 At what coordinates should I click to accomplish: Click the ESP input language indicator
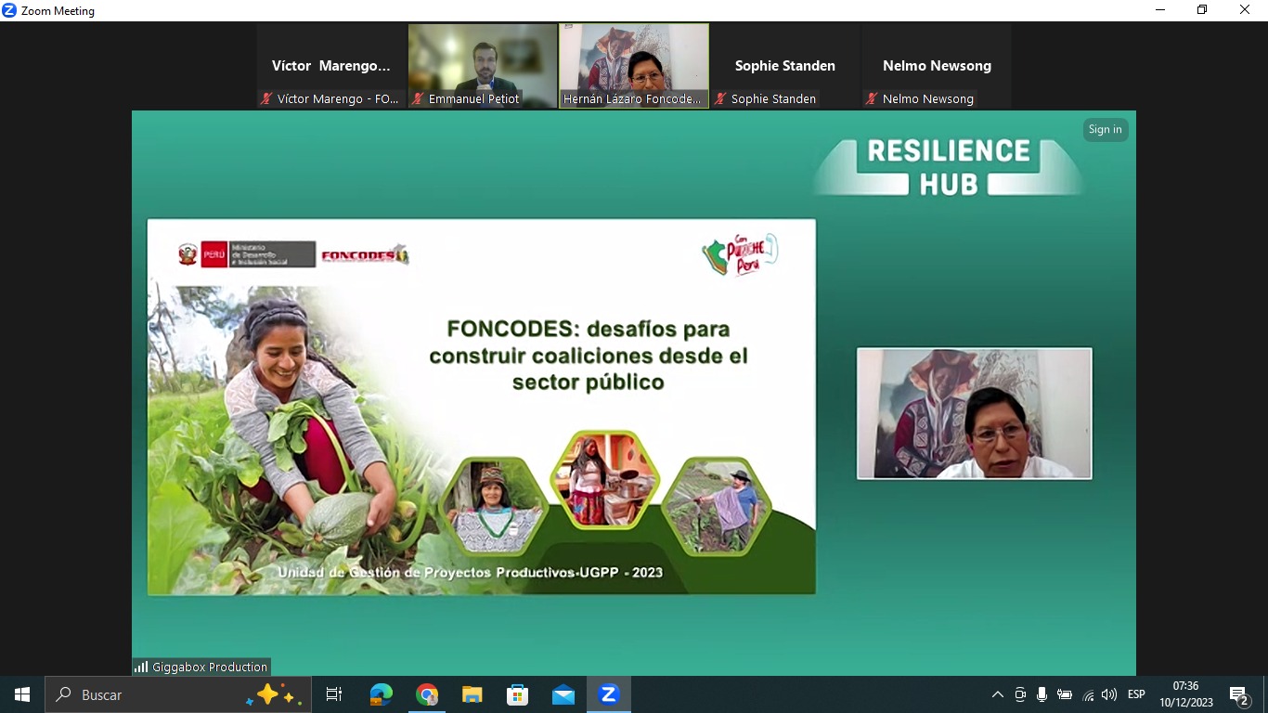1136,694
